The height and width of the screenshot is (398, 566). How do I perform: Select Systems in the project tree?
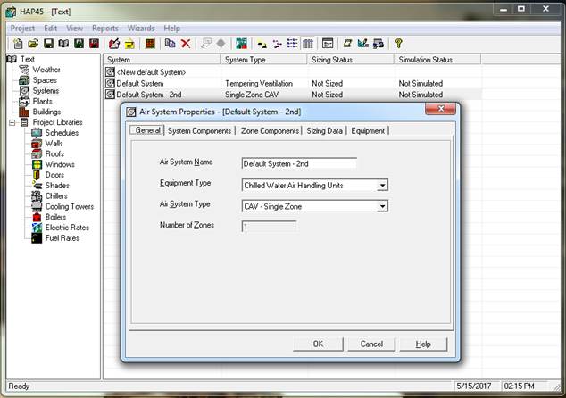coord(46,90)
